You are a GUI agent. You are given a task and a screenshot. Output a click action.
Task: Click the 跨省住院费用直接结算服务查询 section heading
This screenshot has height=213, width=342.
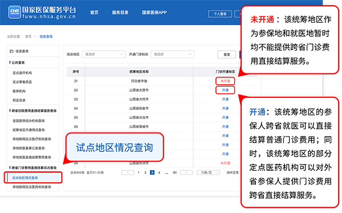click(x=34, y=110)
